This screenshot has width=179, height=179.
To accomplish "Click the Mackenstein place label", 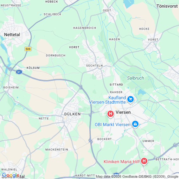I will coord(57,150).
